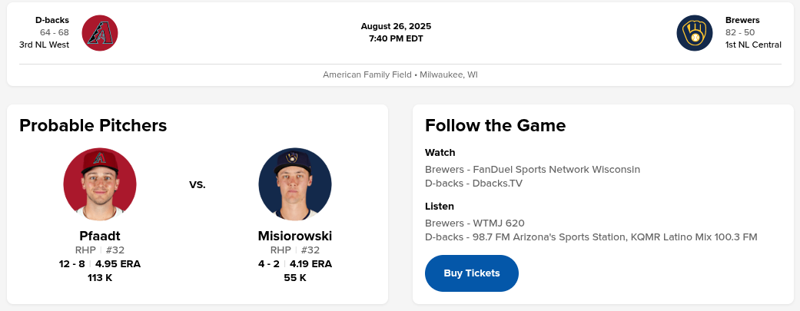Click the 7:40 PM EDT game time
Viewport: 800px width, 311px height.
(396, 38)
